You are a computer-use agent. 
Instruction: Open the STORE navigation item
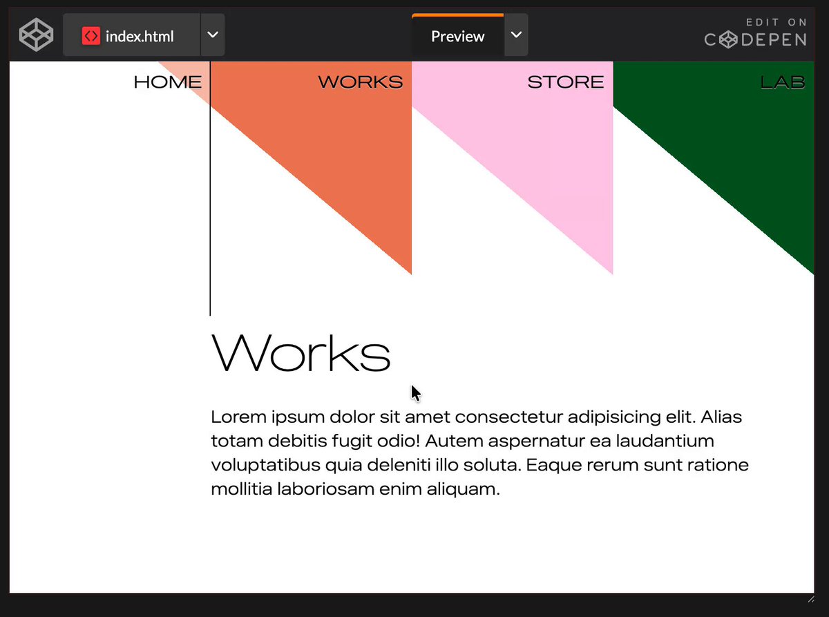[566, 82]
